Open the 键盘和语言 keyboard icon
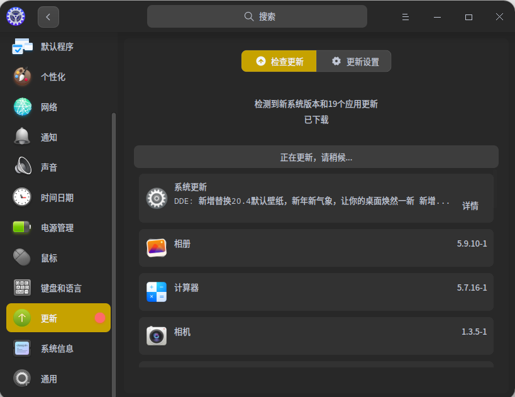 click(22, 288)
